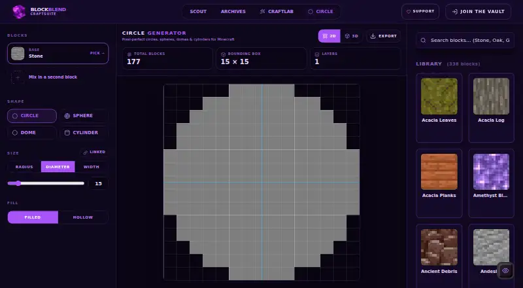Image resolution: width=523 pixels, height=288 pixels.
Task: Click the eye visibility button at bottom right
Action: 505,270
